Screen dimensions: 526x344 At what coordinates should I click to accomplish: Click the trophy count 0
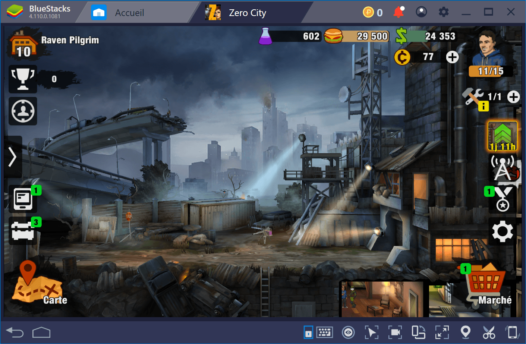(x=54, y=79)
